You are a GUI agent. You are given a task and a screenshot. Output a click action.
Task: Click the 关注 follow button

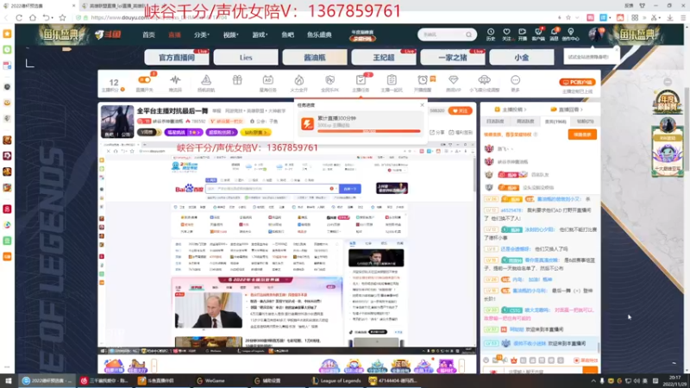pos(460,111)
